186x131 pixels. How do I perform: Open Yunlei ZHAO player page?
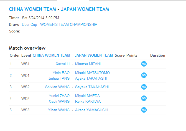click(59, 96)
